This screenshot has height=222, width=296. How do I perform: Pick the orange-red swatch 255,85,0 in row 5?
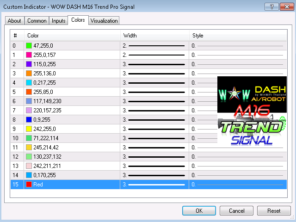pyautogui.click(x=29, y=92)
